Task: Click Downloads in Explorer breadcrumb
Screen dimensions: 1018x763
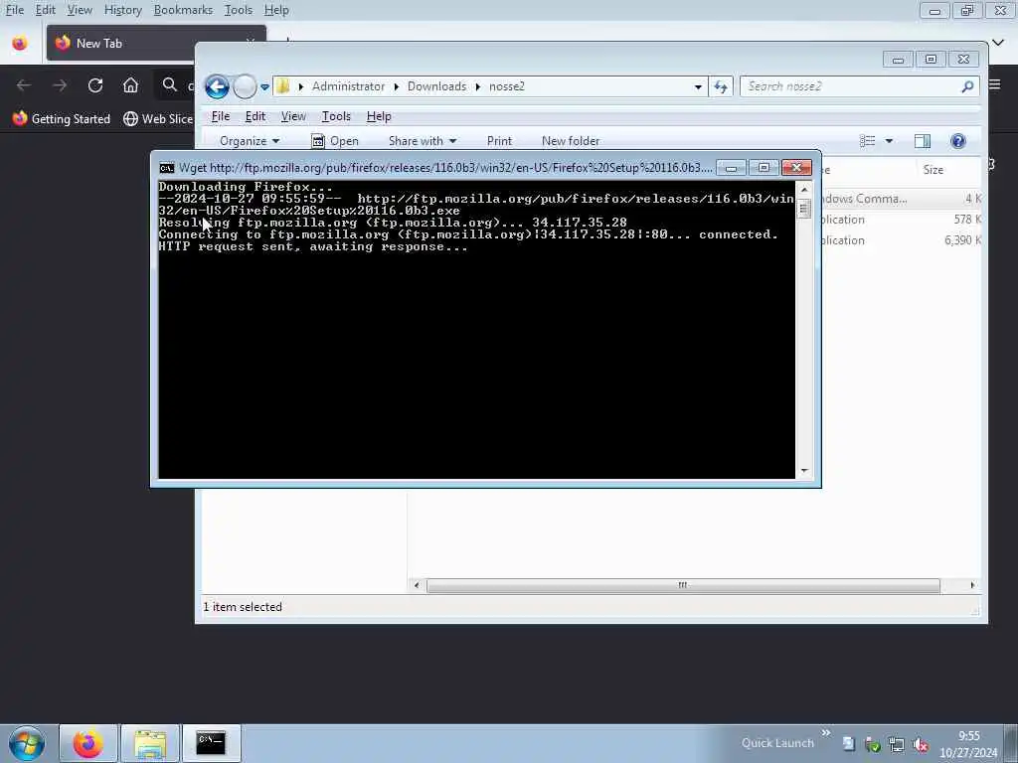Action: point(437,86)
